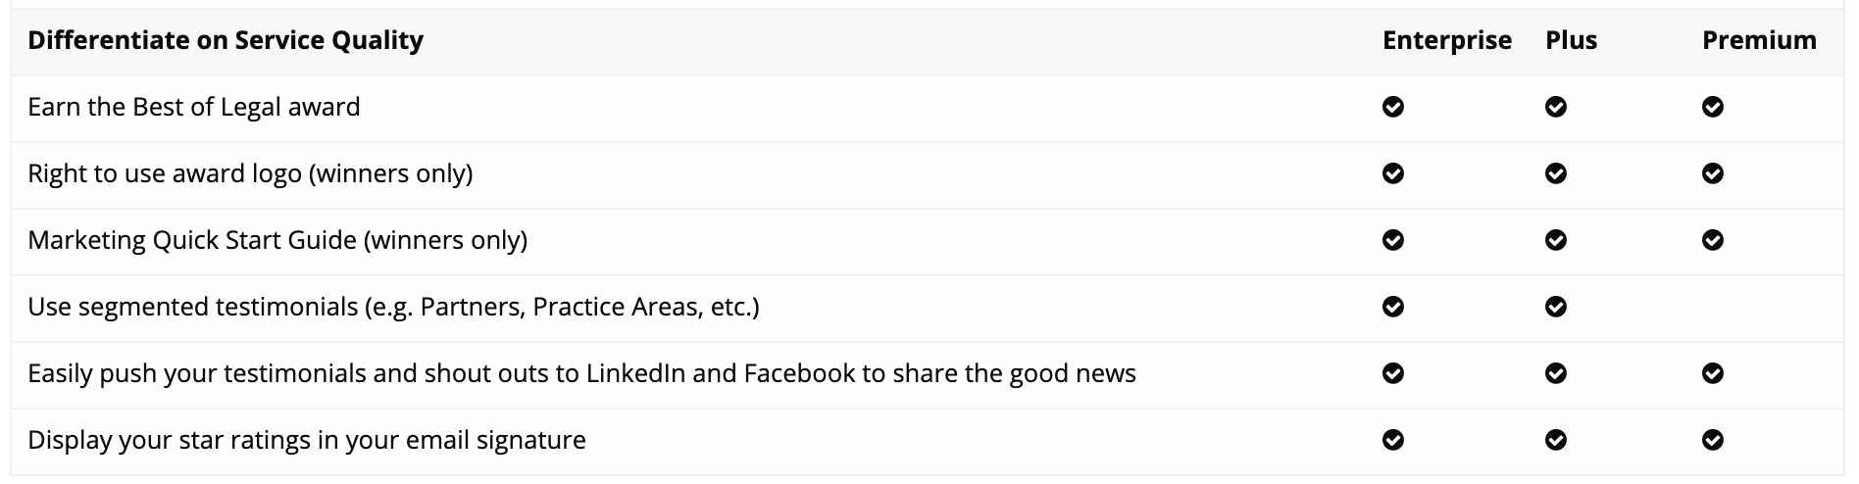The height and width of the screenshot is (484, 1859).
Task: Click Premium checkmark for award logo row
Action: pyautogui.click(x=1713, y=173)
